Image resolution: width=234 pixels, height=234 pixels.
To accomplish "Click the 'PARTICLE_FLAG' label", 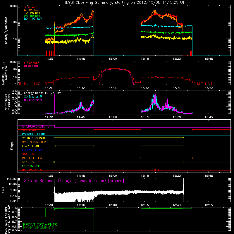I will (33, 158).
